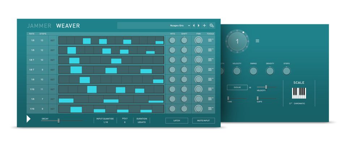The height and width of the screenshot is (146, 347).
Task: Click the plus icon to add preset
Action: pyautogui.click(x=204, y=26)
